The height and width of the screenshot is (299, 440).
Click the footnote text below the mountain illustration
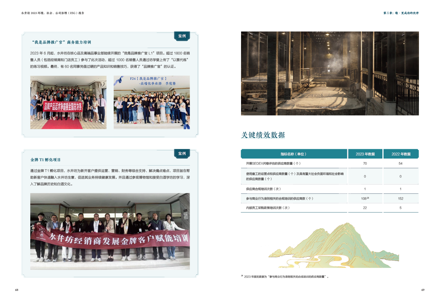tap(285, 276)
